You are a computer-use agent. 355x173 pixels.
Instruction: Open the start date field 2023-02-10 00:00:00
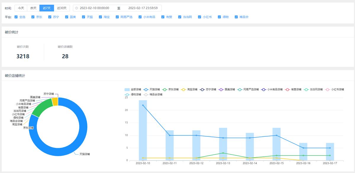[x=95, y=8]
